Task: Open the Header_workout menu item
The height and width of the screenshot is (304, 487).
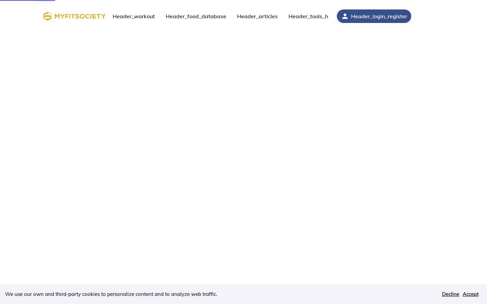Action: pyautogui.click(x=134, y=16)
